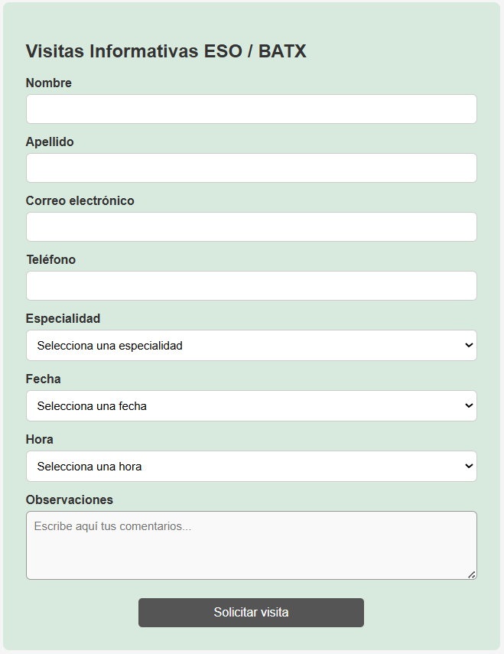504x654 pixels.
Task: Click the 'Apellido' label text
Action: pyautogui.click(x=50, y=142)
